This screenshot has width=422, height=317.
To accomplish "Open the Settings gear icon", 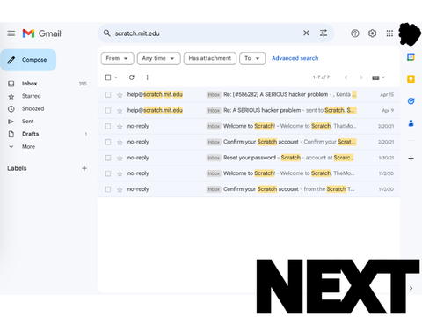I will [x=372, y=33].
